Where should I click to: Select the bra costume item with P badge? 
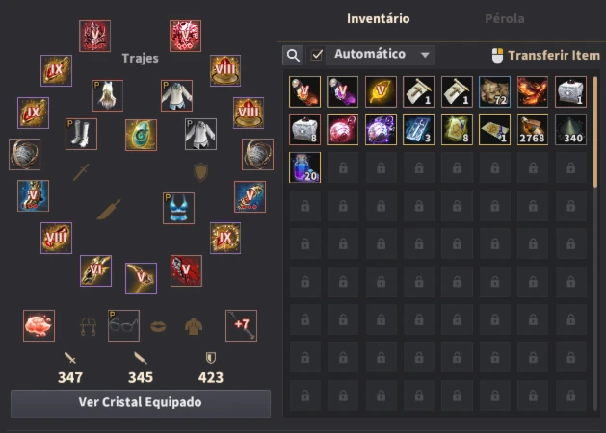point(178,208)
